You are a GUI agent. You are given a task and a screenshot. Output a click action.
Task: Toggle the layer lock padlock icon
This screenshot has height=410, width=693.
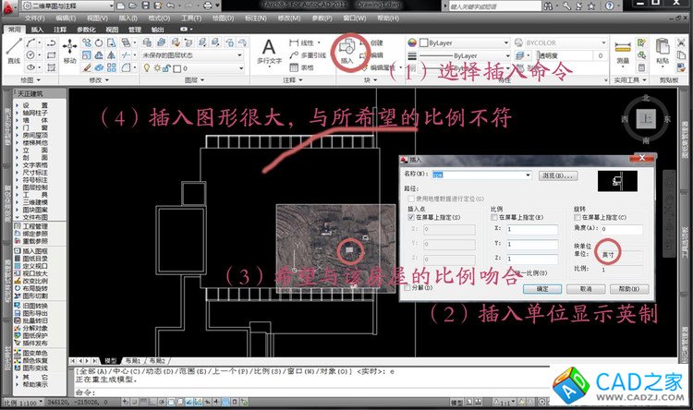coord(166,68)
